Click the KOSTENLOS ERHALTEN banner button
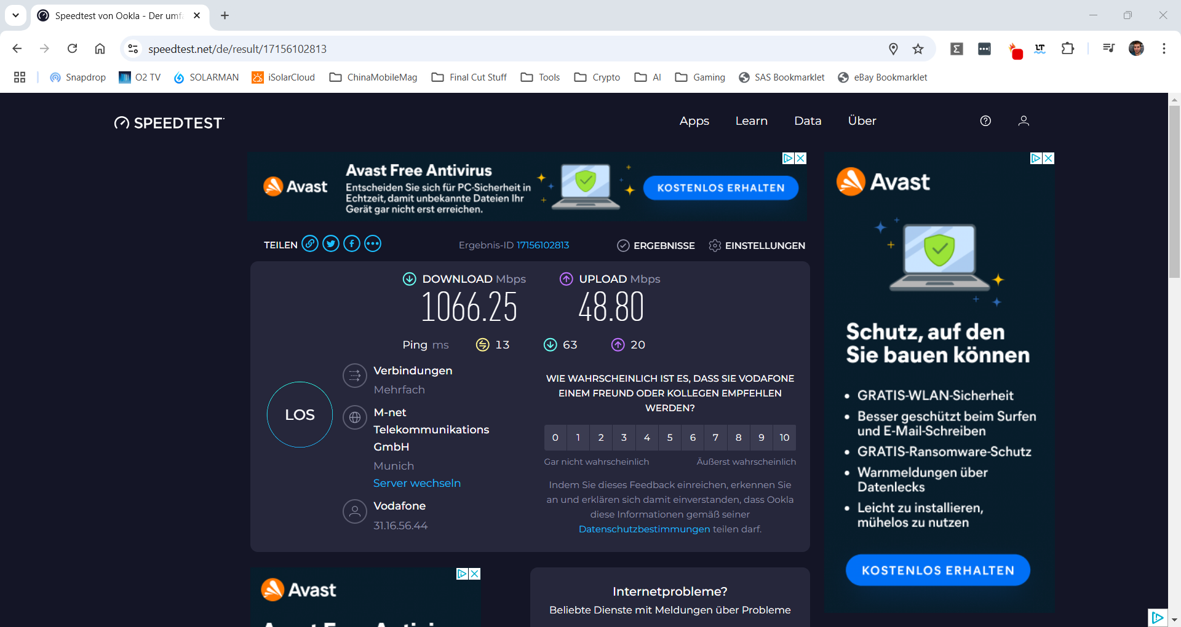The image size is (1181, 627). tap(721, 188)
